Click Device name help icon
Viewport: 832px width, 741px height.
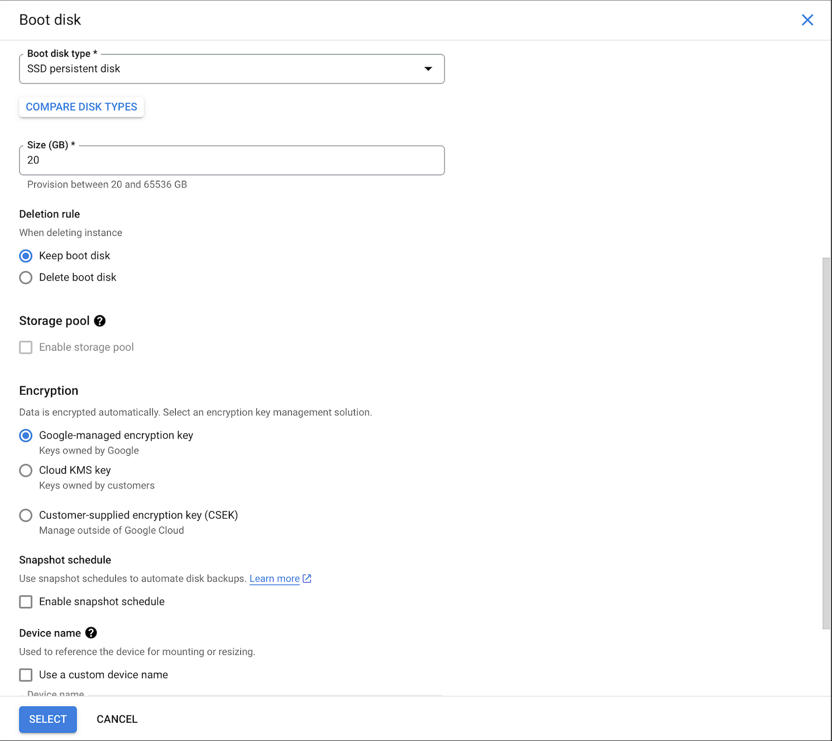click(x=91, y=633)
